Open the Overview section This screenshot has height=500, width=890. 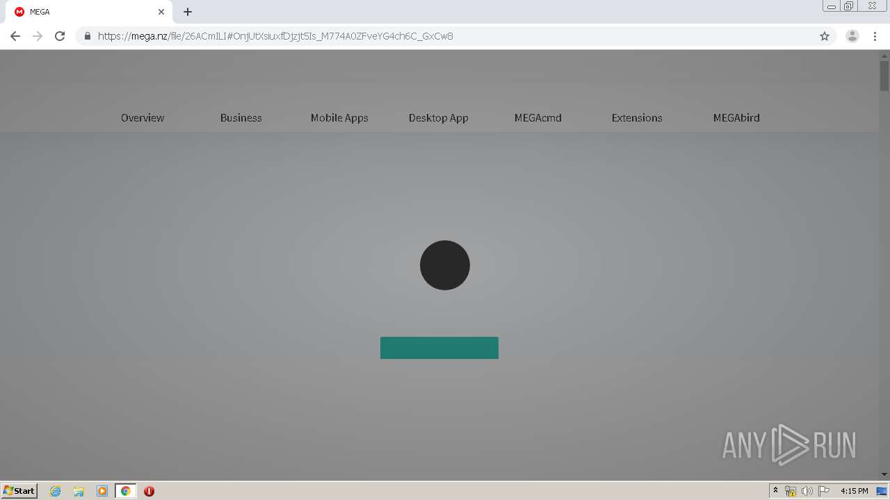click(x=143, y=118)
